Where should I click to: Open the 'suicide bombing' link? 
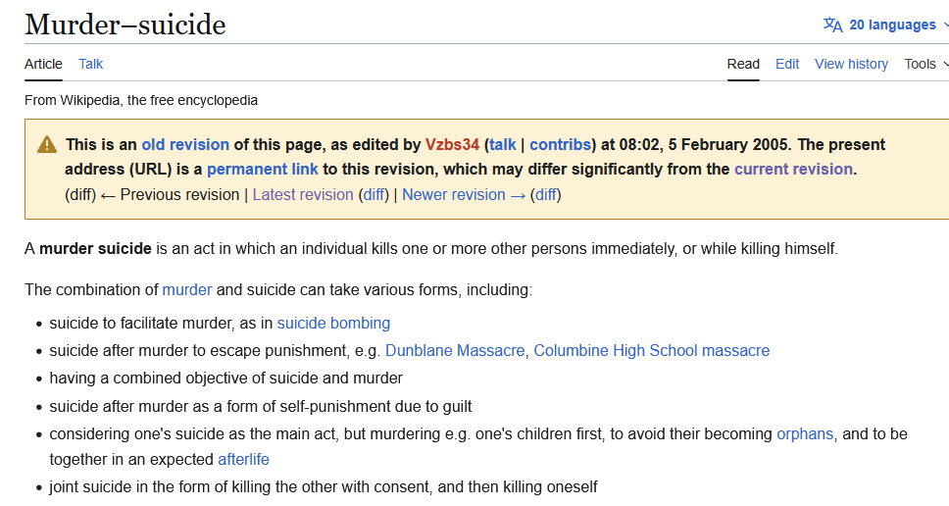333,324
